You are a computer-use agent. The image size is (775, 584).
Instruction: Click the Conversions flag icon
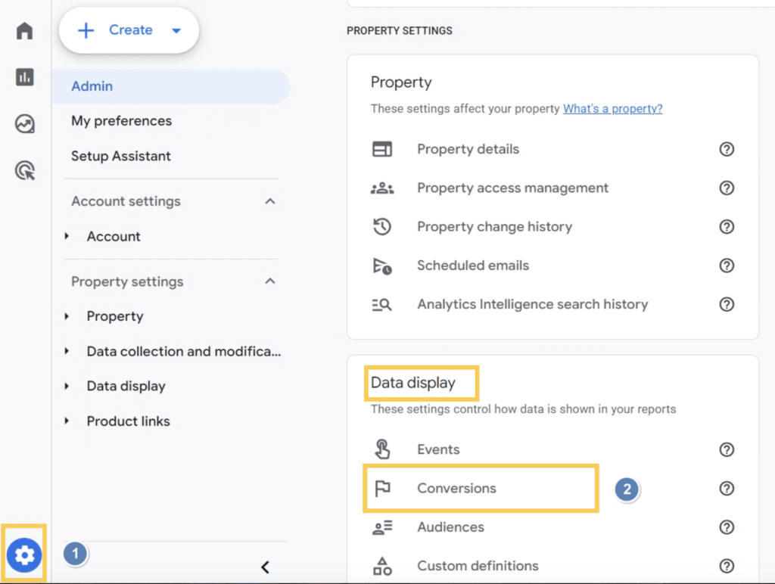(382, 488)
